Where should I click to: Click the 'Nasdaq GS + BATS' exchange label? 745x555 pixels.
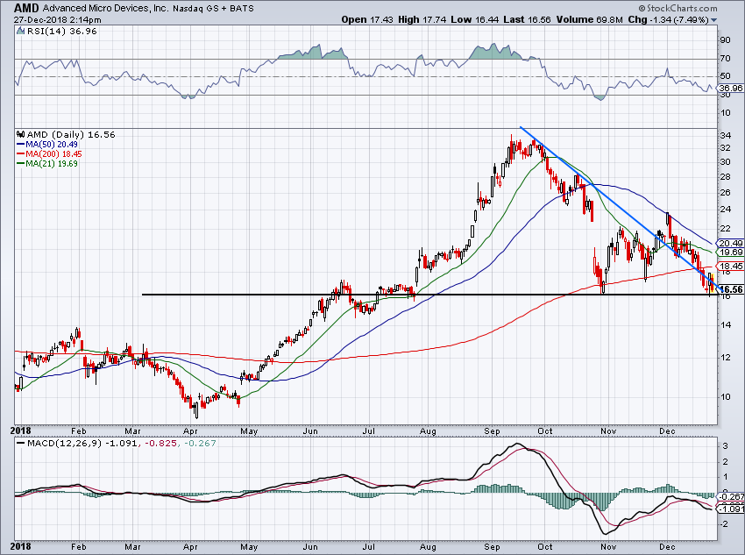(x=213, y=9)
